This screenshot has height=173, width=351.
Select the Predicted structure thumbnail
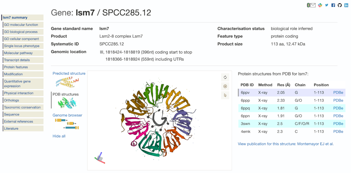tap(66, 82)
